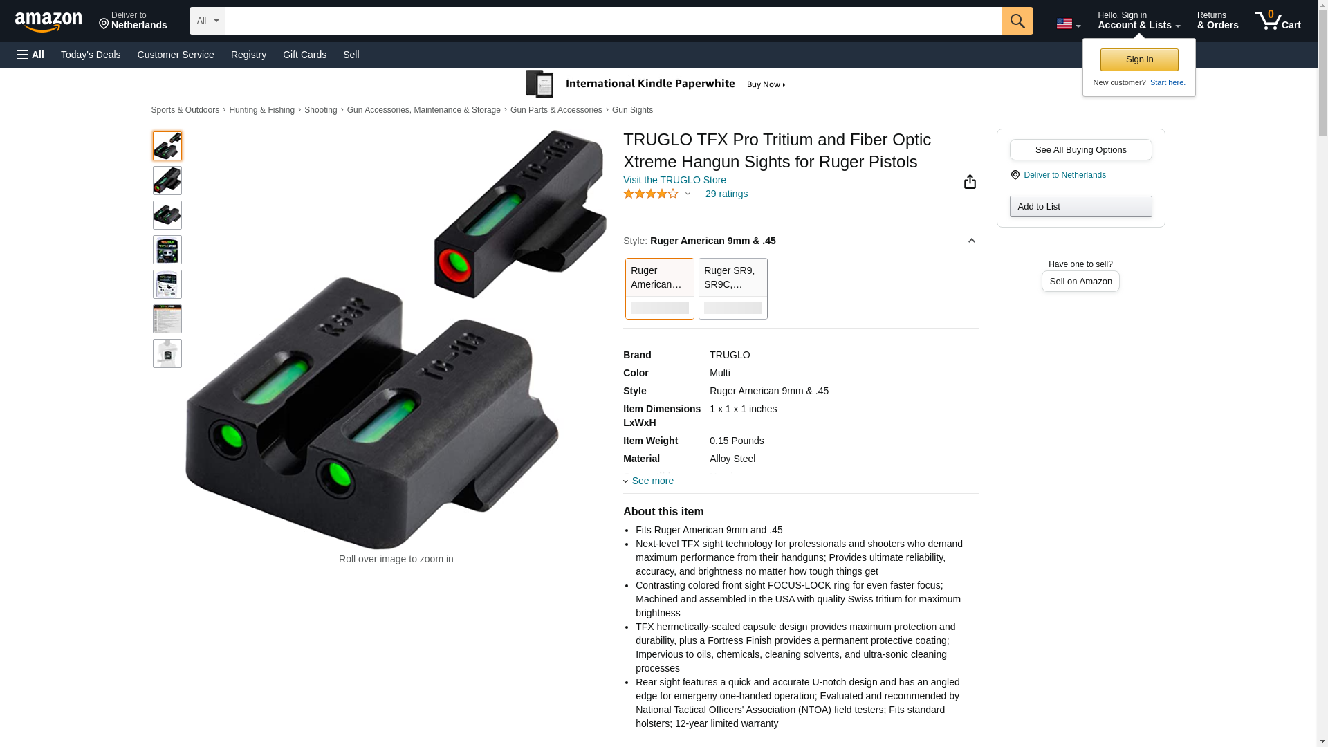Choose the Ruger American style option

(x=660, y=288)
